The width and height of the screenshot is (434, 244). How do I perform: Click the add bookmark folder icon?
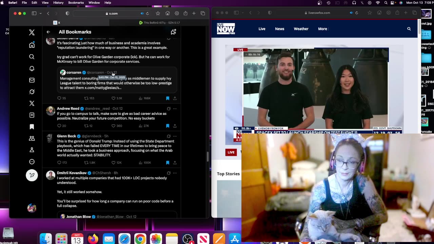click(173, 32)
